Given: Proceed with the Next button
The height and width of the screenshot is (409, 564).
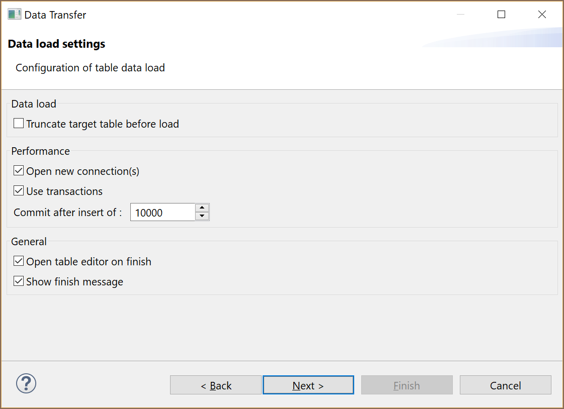Looking at the screenshot, I should [x=308, y=385].
